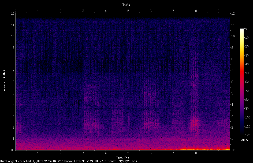Click the faint horizontal tone at 4 kHz
253x163 pixels.
pos(22,104)
